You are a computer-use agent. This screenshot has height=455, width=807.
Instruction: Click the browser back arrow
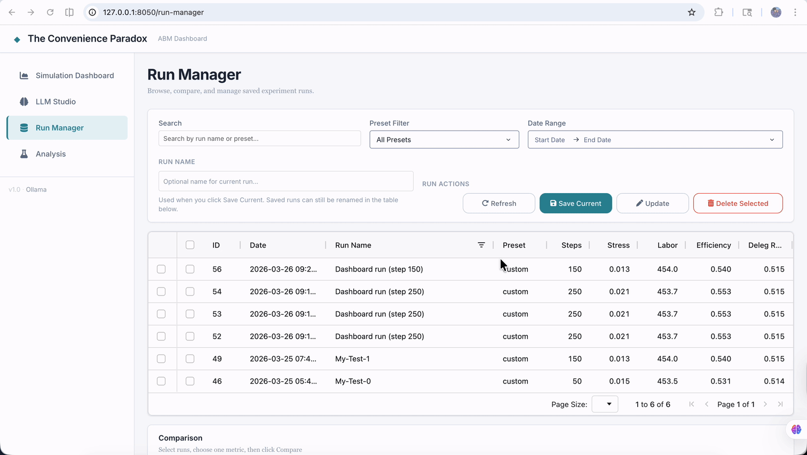12,12
